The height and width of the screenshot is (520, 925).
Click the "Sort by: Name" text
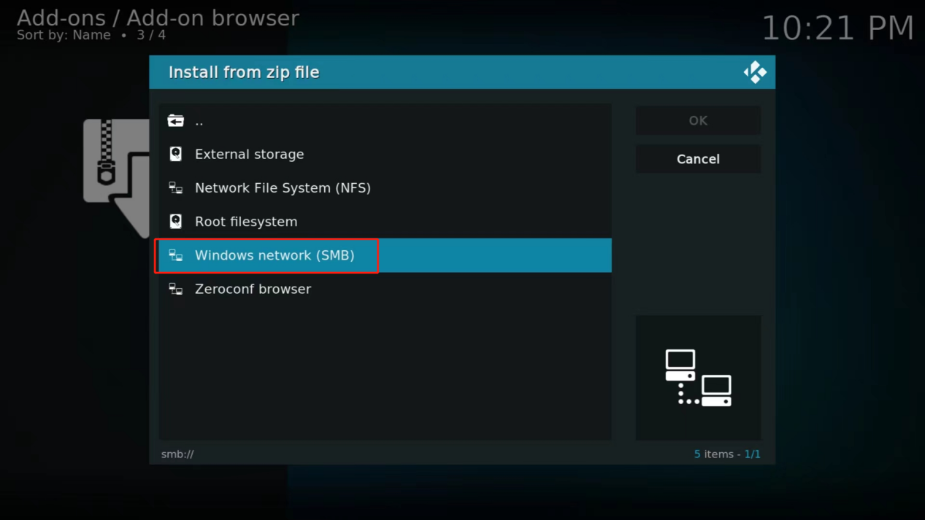click(64, 35)
